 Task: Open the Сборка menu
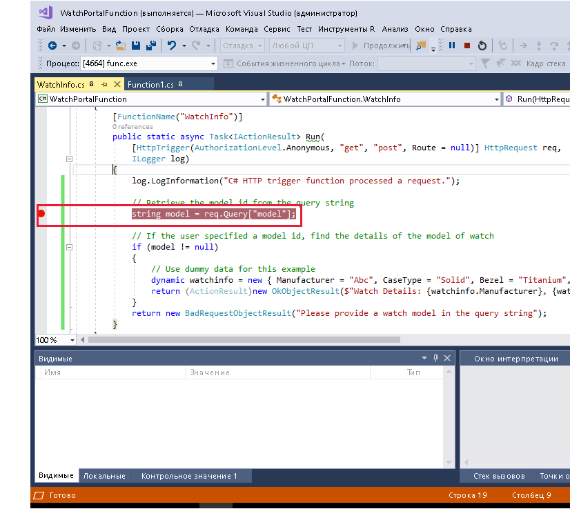click(170, 29)
